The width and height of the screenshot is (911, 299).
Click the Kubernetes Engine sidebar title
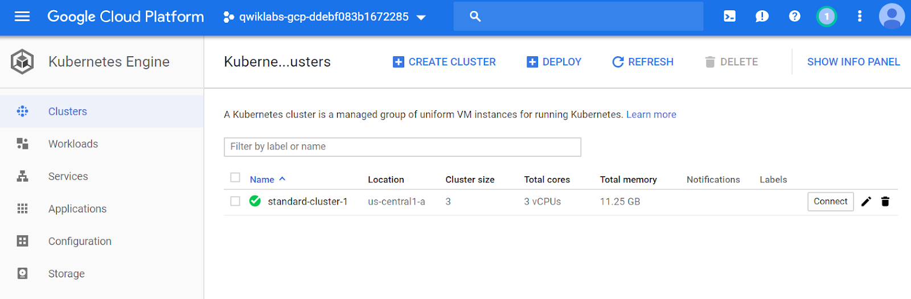pos(109,61)
